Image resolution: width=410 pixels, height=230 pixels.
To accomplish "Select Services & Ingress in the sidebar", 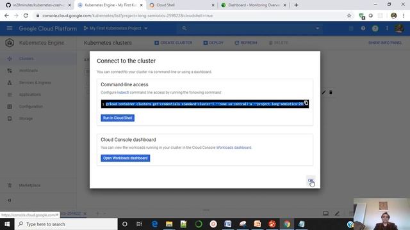I will (x=38, y=82).
